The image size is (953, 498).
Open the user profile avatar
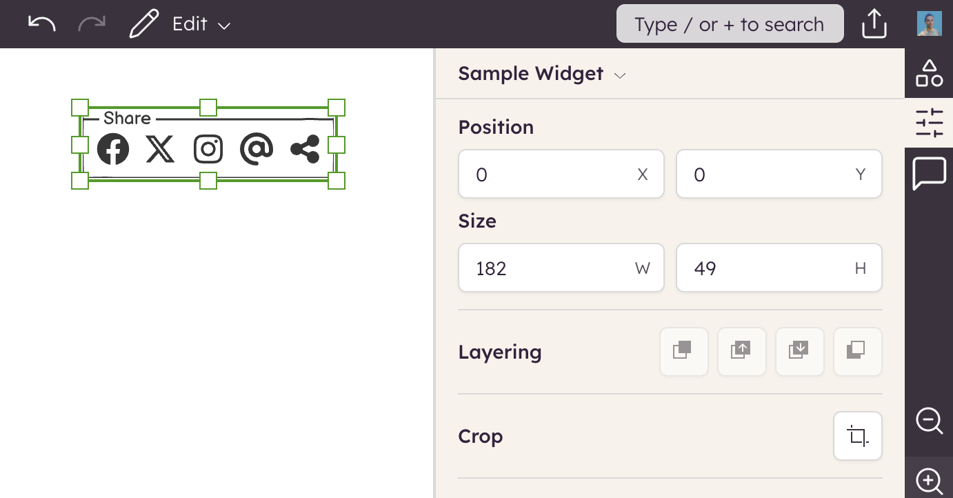coord(929,24)
